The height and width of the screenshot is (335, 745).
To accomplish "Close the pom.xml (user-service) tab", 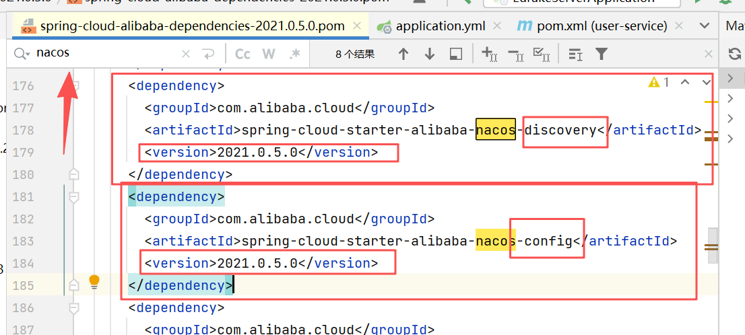I will pyautogui.click(x=679, y=26).
